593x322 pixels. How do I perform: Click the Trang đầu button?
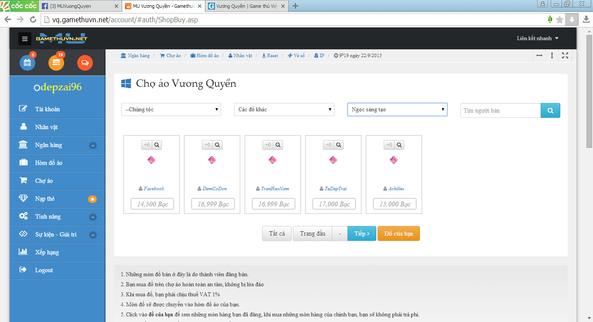313,233
